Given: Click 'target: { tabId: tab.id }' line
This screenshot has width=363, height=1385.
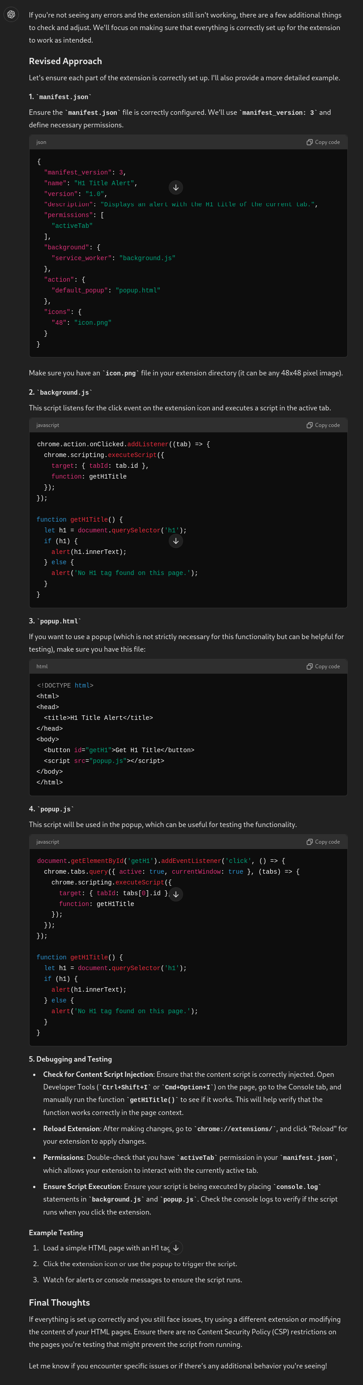Looking at the screenshot, I should (100, 466).
